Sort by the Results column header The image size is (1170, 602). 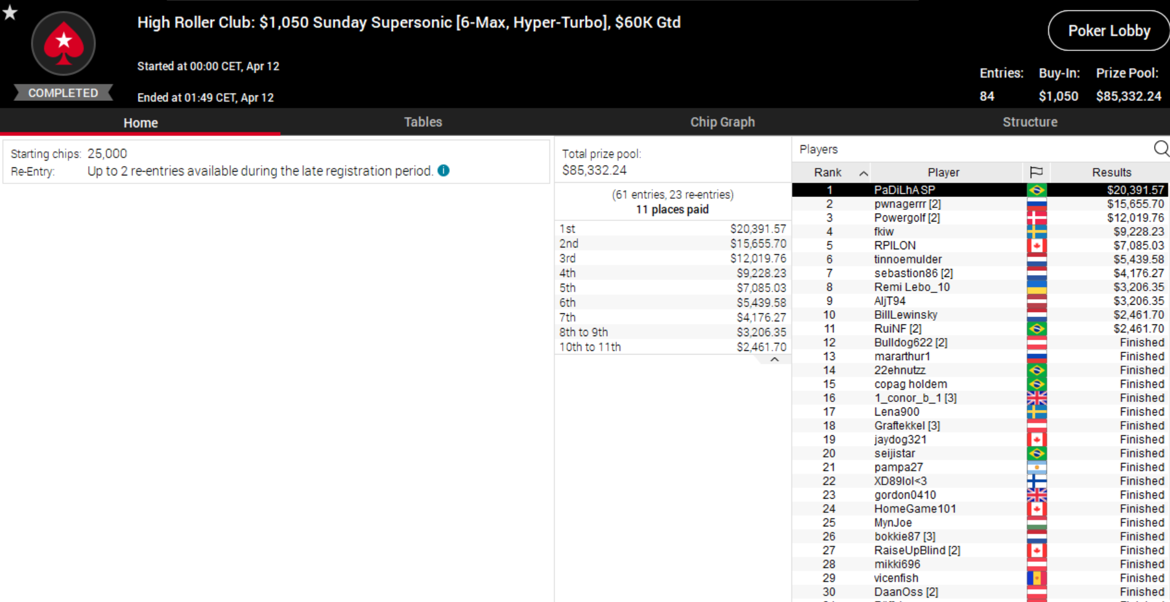(1111, 172)
